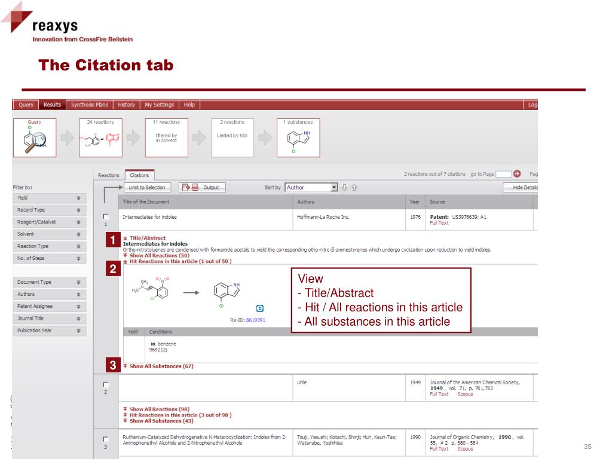This screenshot has height=459, width=612.
Task: Open the 1 substances thumbnail
Action: [x=298, y=138]
